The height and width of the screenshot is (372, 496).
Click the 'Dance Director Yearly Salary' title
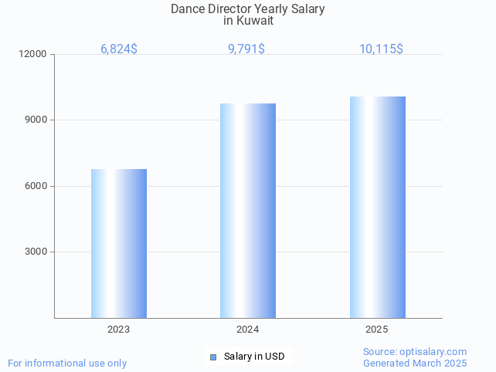[248, 9]
